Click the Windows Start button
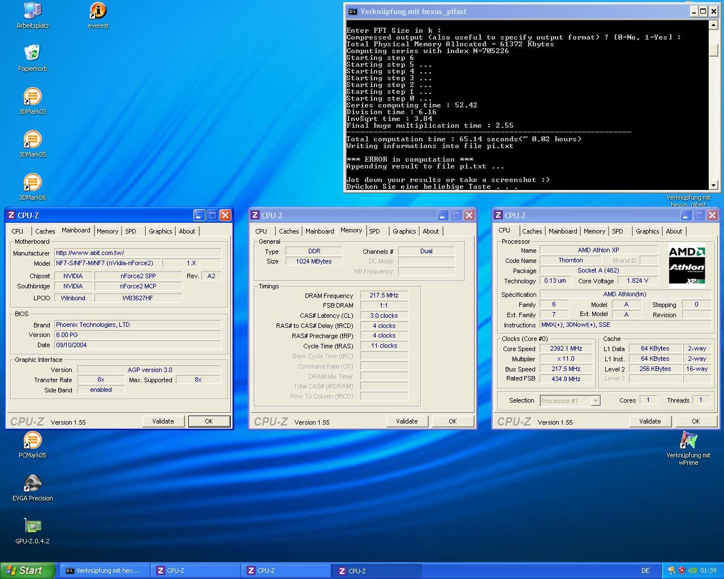Viewport: 724px width, 579px height. point(28,571)
